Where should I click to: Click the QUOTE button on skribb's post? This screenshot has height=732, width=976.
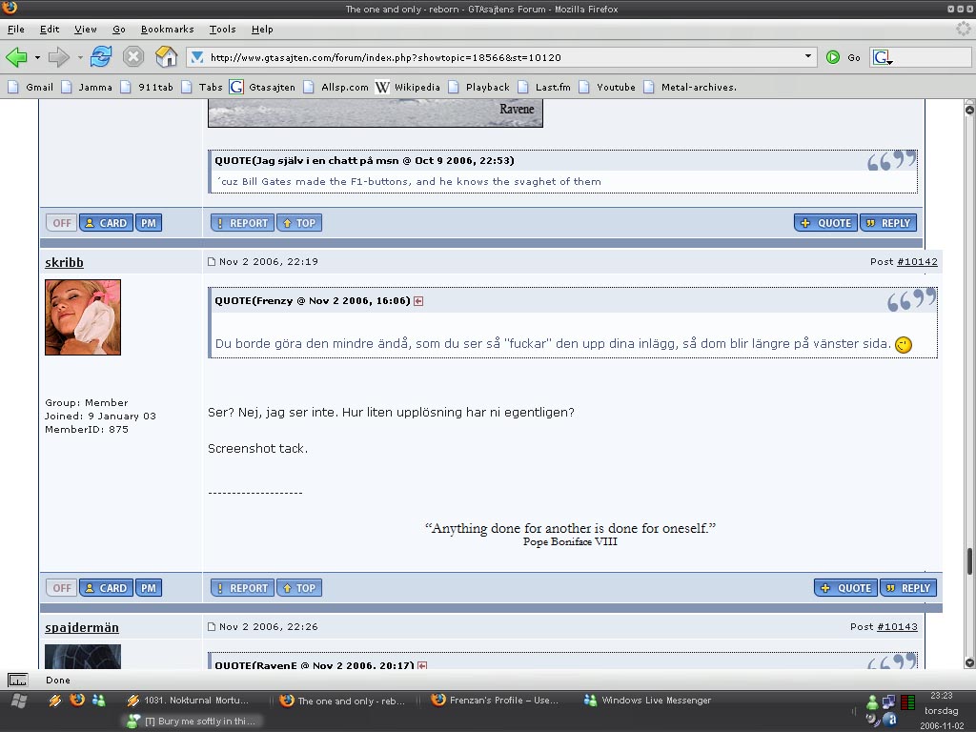click(x=846, y=588)
